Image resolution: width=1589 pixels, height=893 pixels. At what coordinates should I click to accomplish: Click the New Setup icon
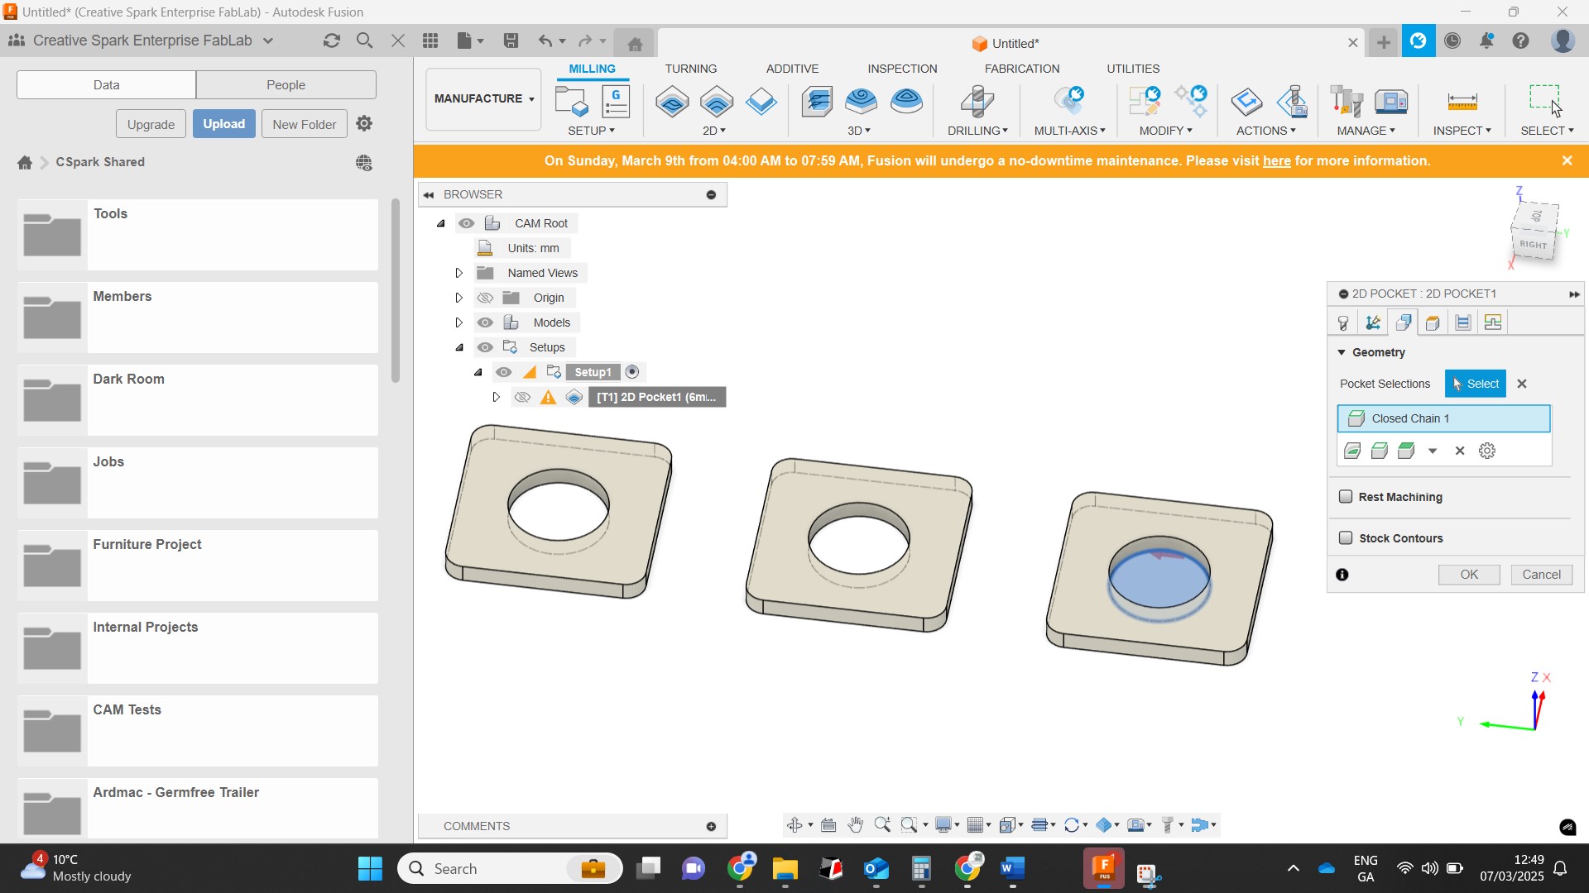[x=571, y=102]
